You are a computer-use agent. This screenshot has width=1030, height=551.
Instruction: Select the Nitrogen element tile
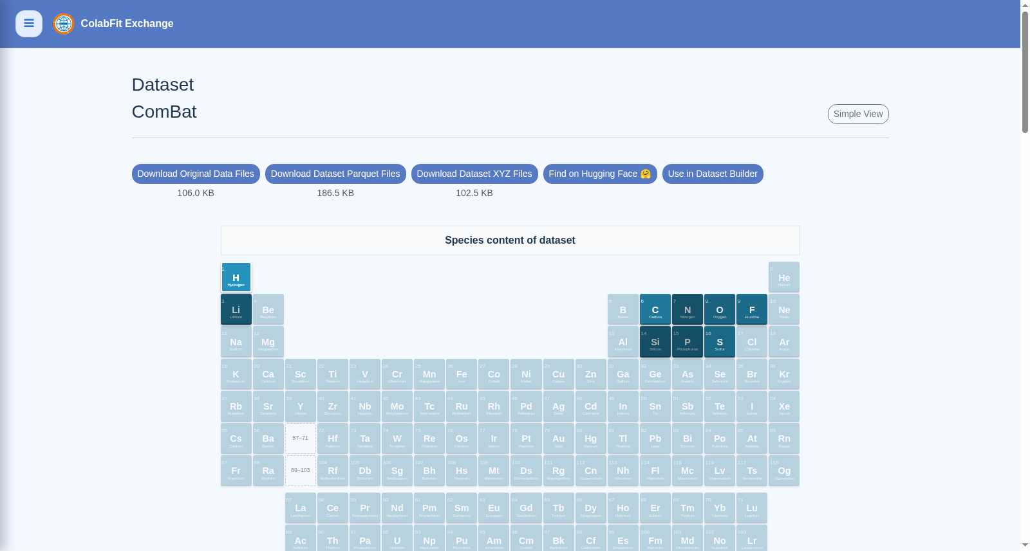point(688,310)
